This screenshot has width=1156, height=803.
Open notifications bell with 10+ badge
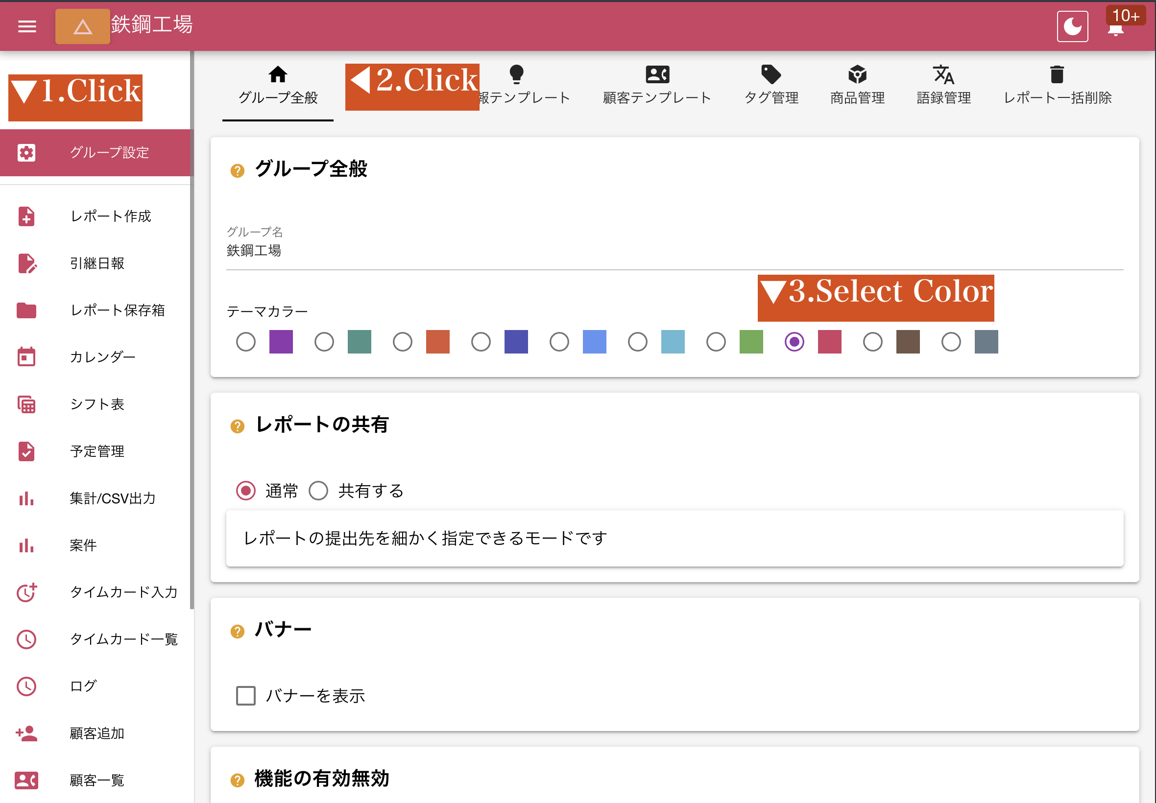pyautogui.click(x=1115, y=29)
